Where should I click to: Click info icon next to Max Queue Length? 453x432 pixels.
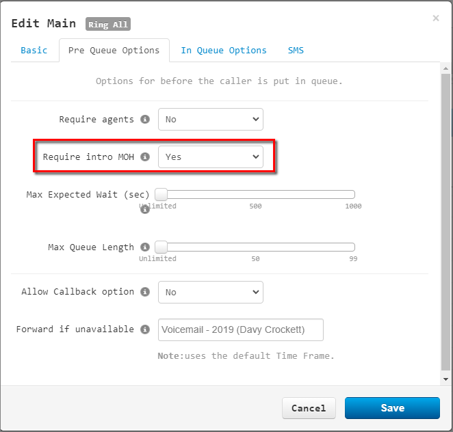(x=145, y=247)
